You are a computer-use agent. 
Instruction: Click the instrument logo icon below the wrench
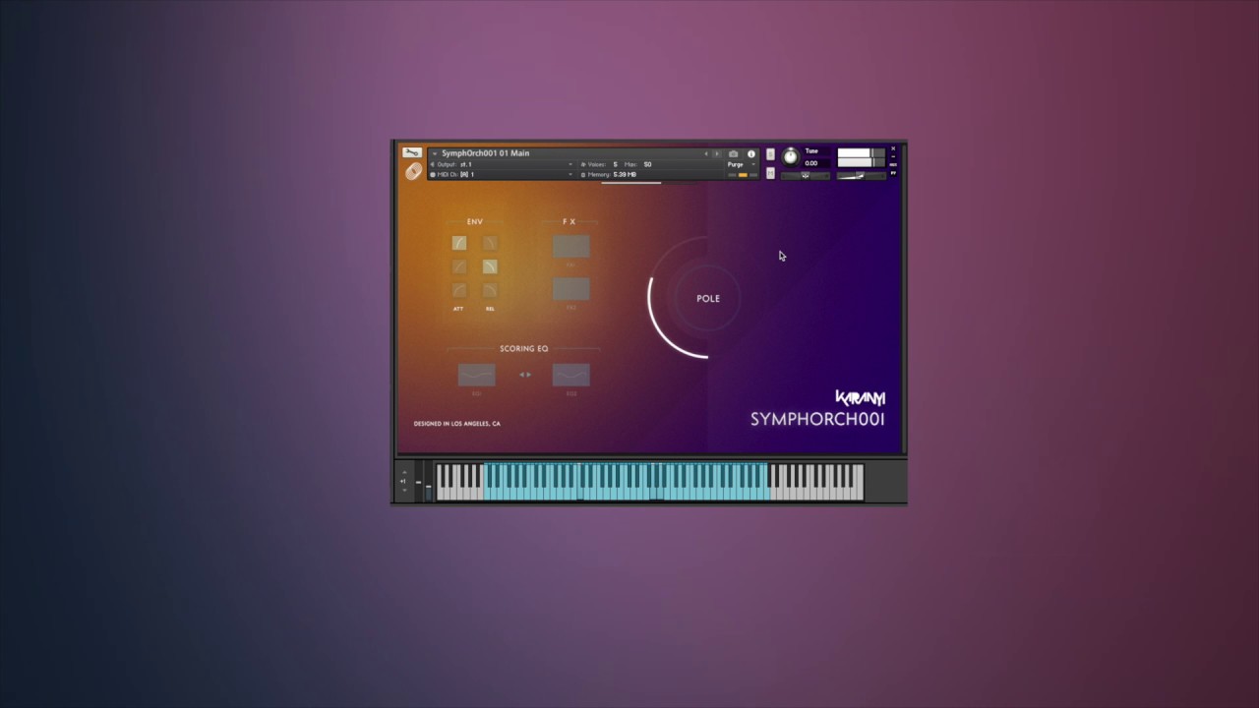tap(413, 171)
